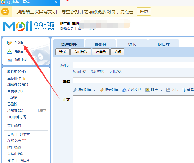
Task: Click the green inbox download icon beside 收信
Action: [x=10, y=51]
